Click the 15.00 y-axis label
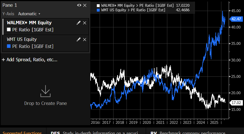 [x=236, y=109]
